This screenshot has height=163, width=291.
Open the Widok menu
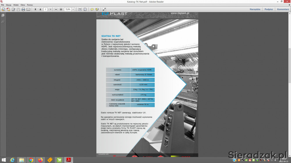(x=16, y=5)
